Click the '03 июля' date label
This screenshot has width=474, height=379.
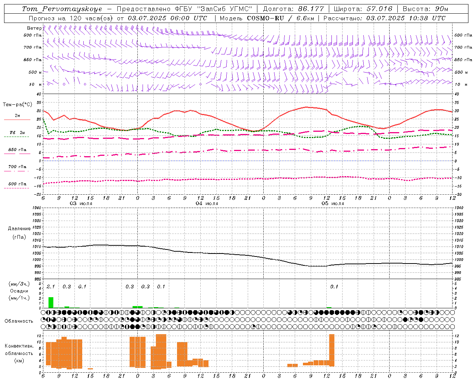[x=81, y=203]
